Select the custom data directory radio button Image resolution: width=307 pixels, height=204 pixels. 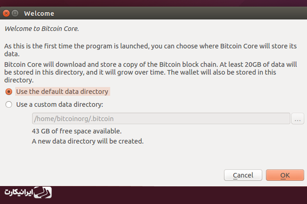9,104
